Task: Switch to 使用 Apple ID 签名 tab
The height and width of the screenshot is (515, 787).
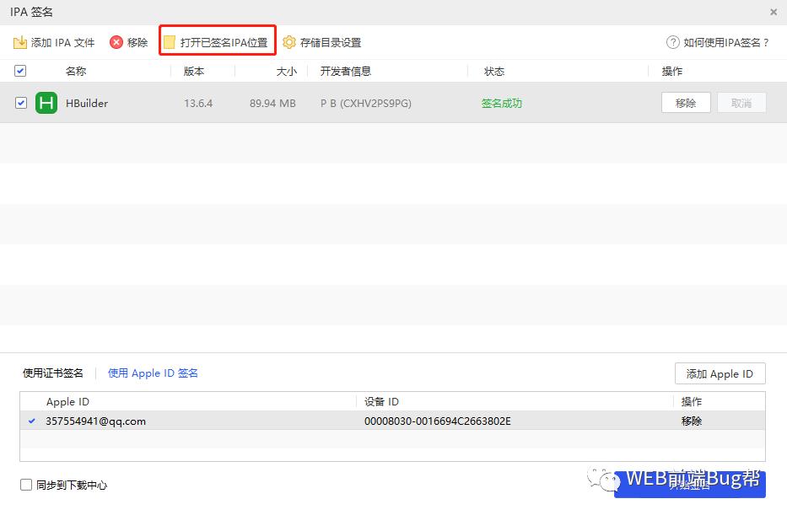Action: pyautogui.click(x=152, y=373)
